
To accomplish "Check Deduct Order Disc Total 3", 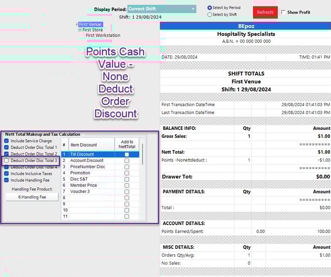I will pos(6,160).
